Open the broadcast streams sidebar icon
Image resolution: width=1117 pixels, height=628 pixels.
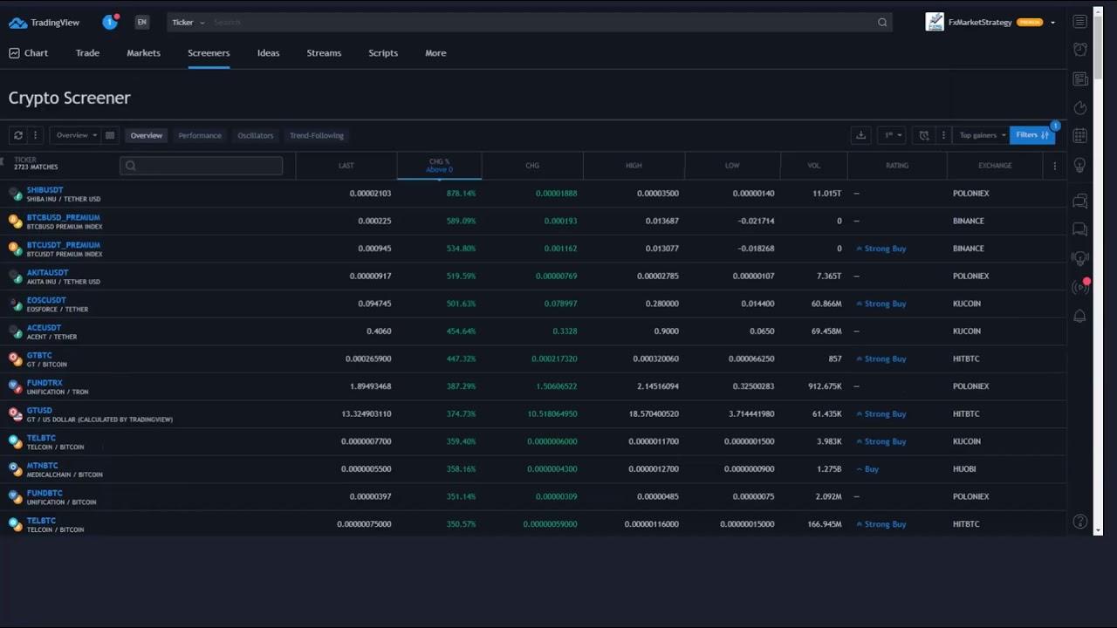coord(1080,287)
